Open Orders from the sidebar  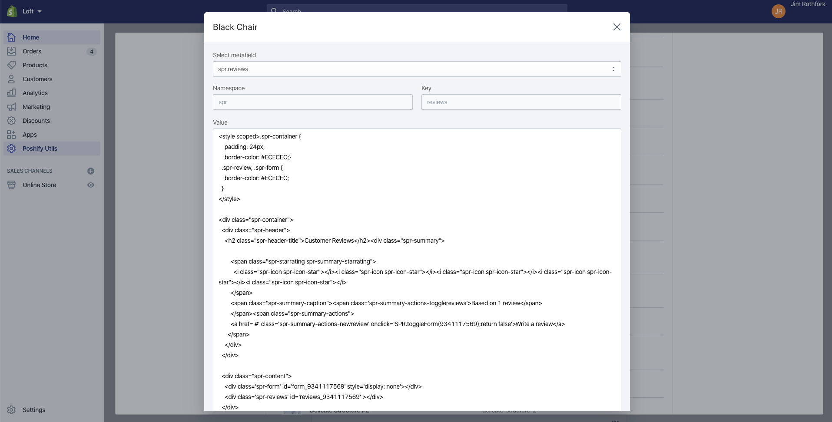click(32, 51)
